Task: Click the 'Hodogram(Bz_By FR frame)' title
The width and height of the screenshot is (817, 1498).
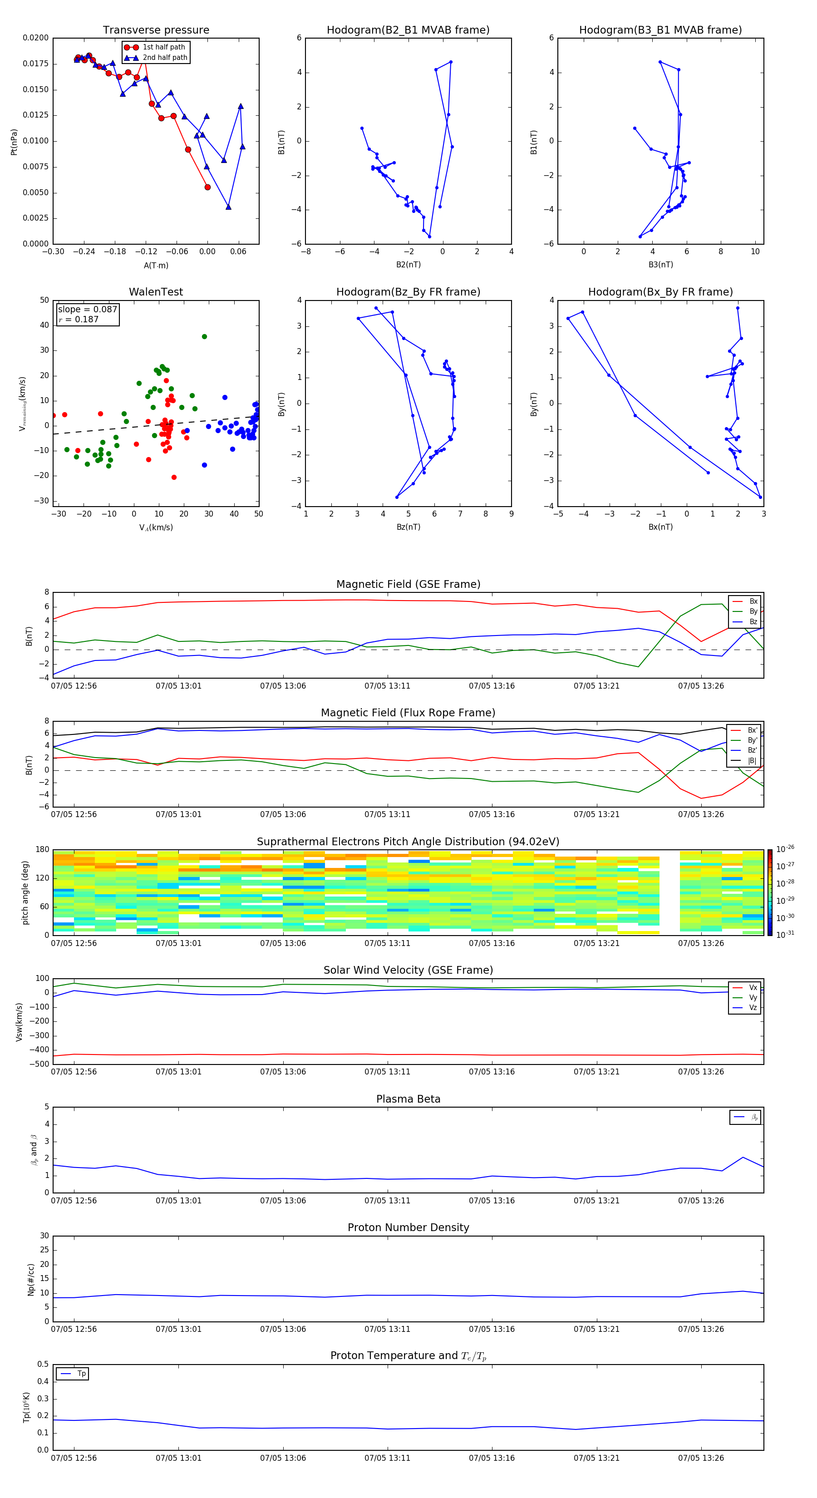Action: pyautogui.click(x=408, y=292)
